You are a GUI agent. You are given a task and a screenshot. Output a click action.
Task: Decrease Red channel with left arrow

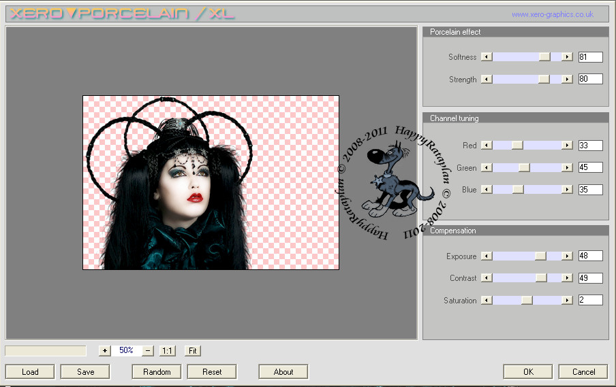pos(487,145)
